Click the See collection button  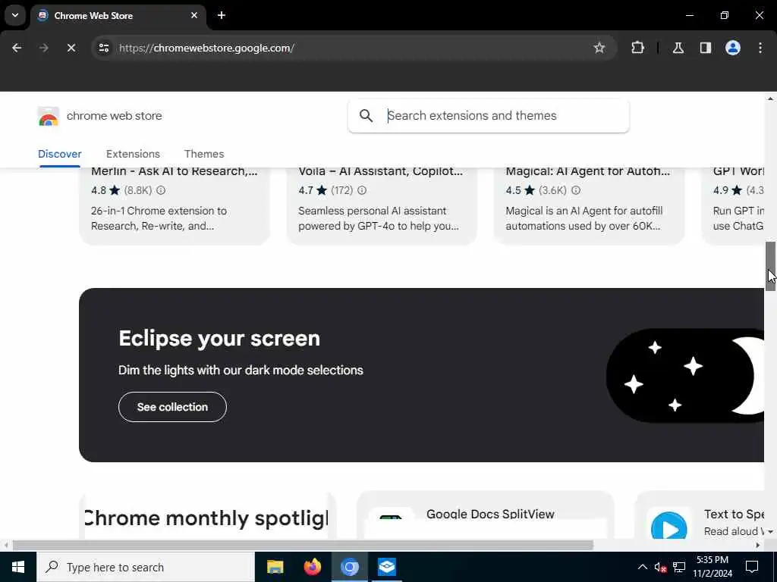click(172, 407)
